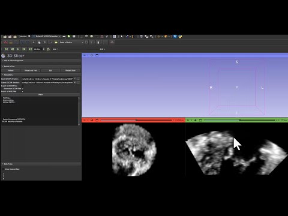The height and width of the screenshot is (216, 288).
Task: Browse for the Output DICOM directory
Action: pos(79,83)
